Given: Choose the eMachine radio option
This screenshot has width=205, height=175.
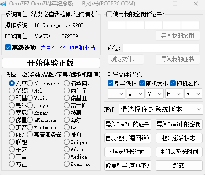Looking at the screenshot, I should (30, 120).
